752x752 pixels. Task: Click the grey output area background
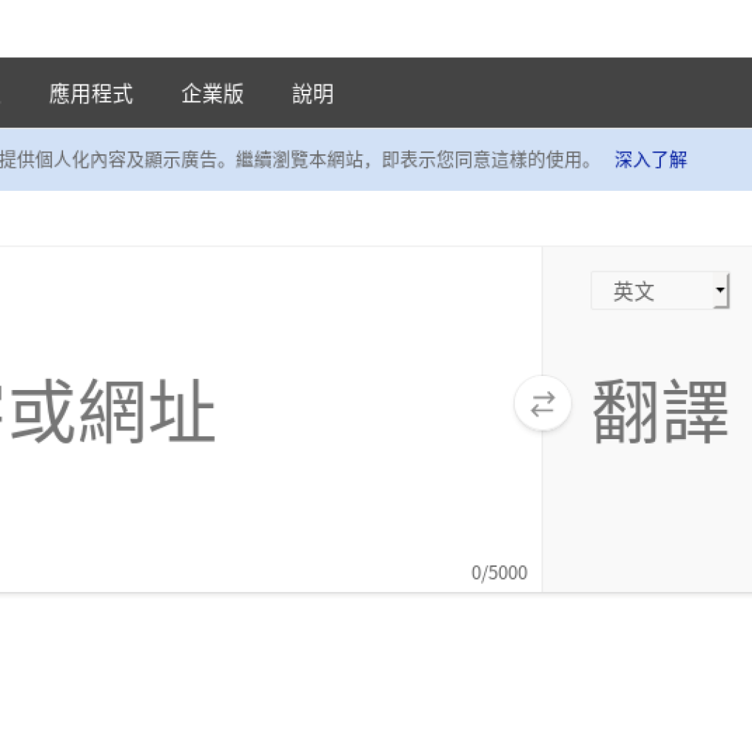(x=646, y=514)
